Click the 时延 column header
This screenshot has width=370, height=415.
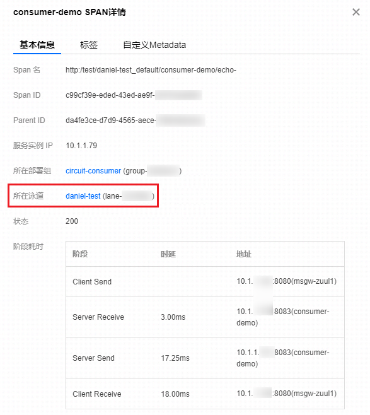pyautogui.click(x=168, y=254)
